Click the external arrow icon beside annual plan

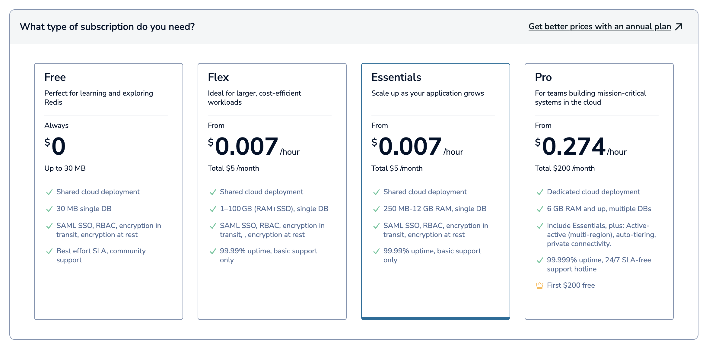pos(679,27)
